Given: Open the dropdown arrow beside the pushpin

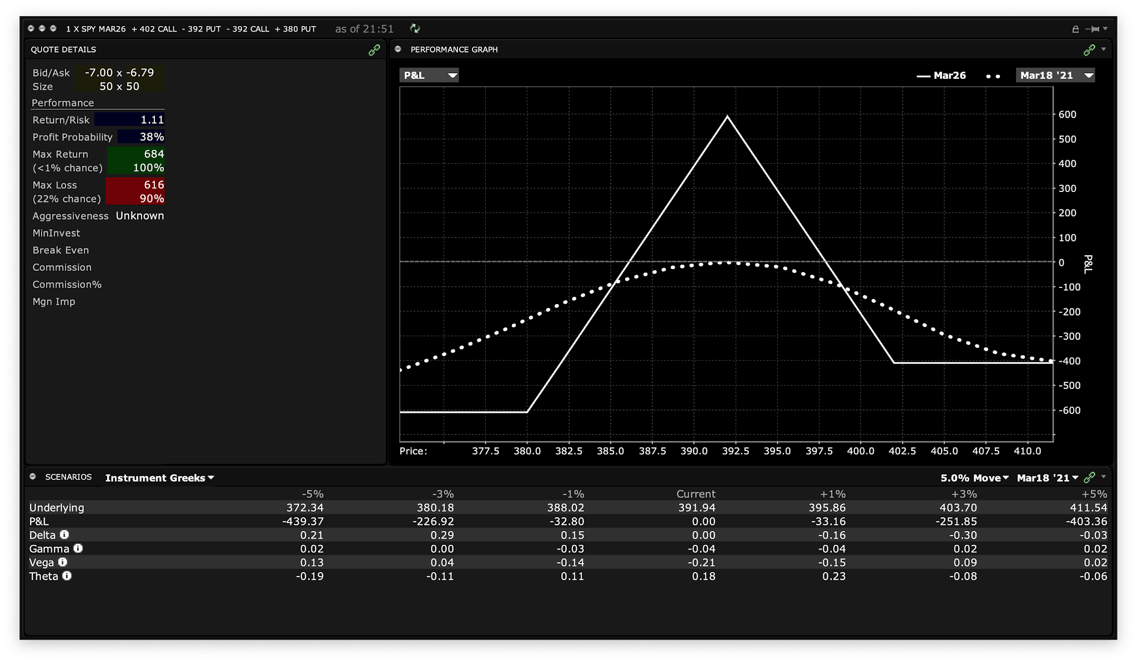Looking at the screenshot, I should 1105,28.
